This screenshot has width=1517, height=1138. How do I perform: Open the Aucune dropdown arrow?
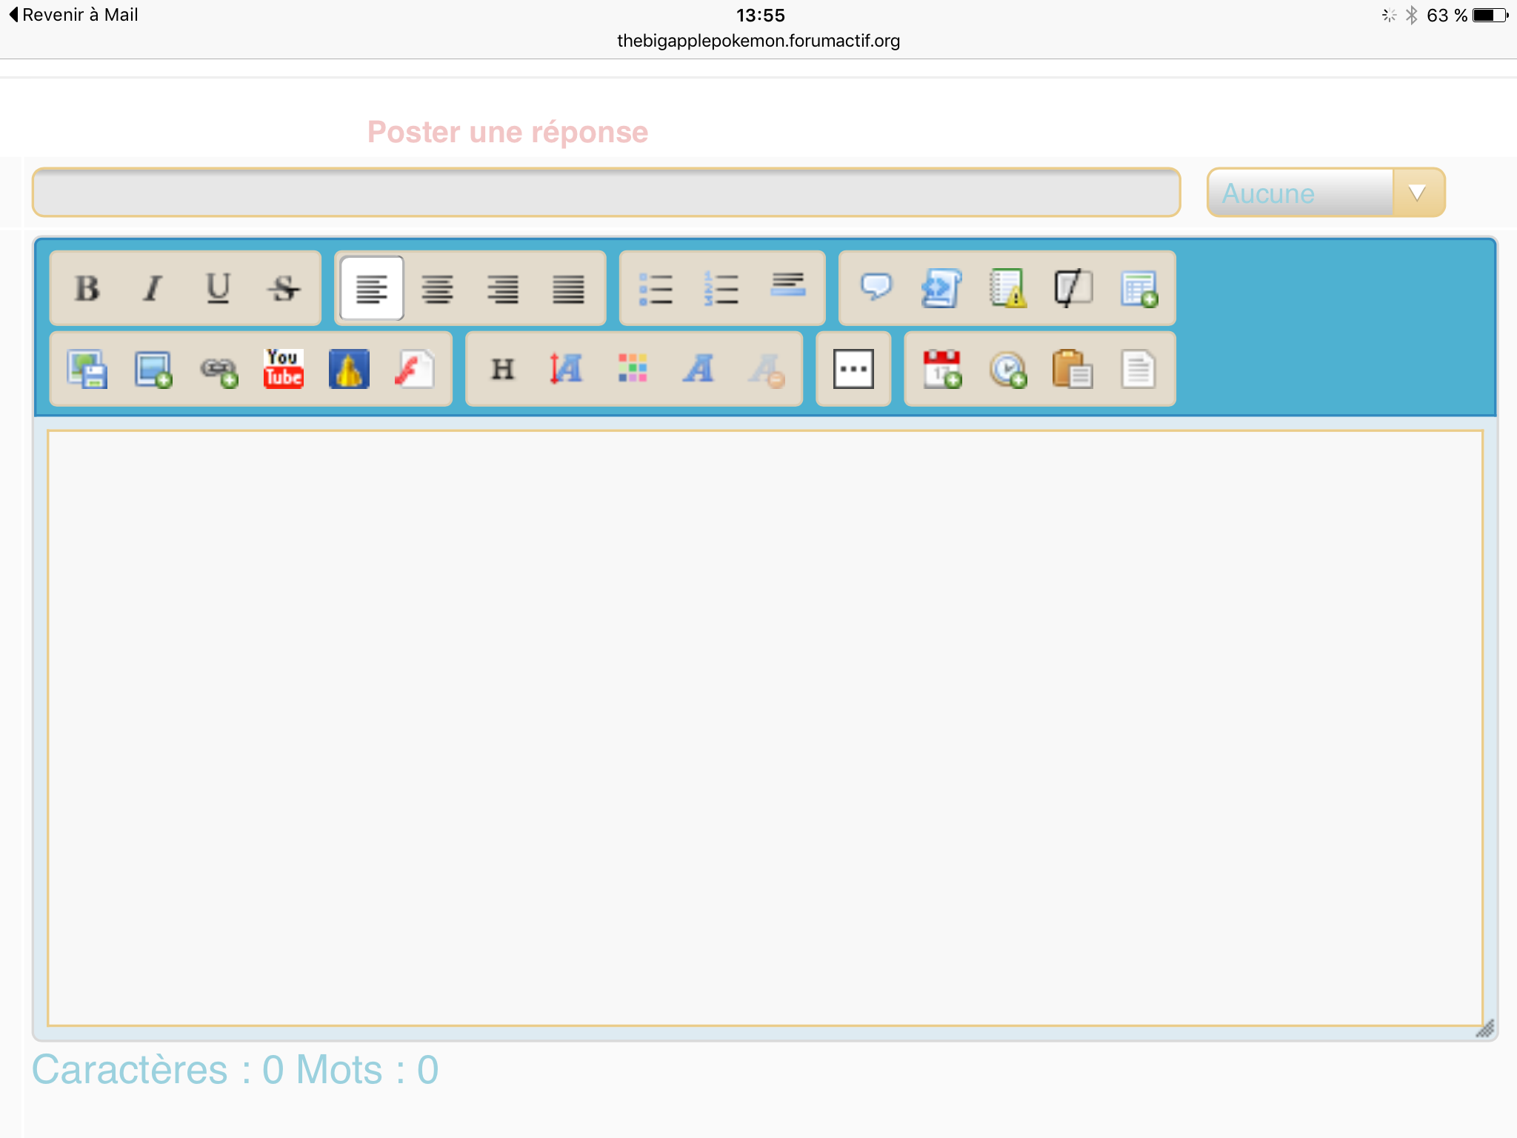coord(1417,193)
